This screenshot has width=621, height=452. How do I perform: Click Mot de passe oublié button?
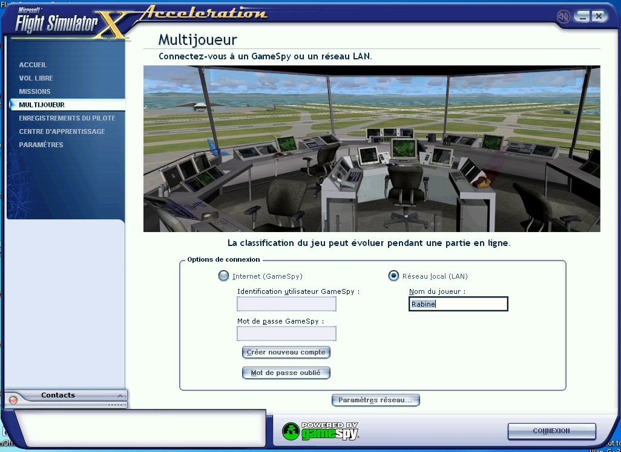(286, 373)
